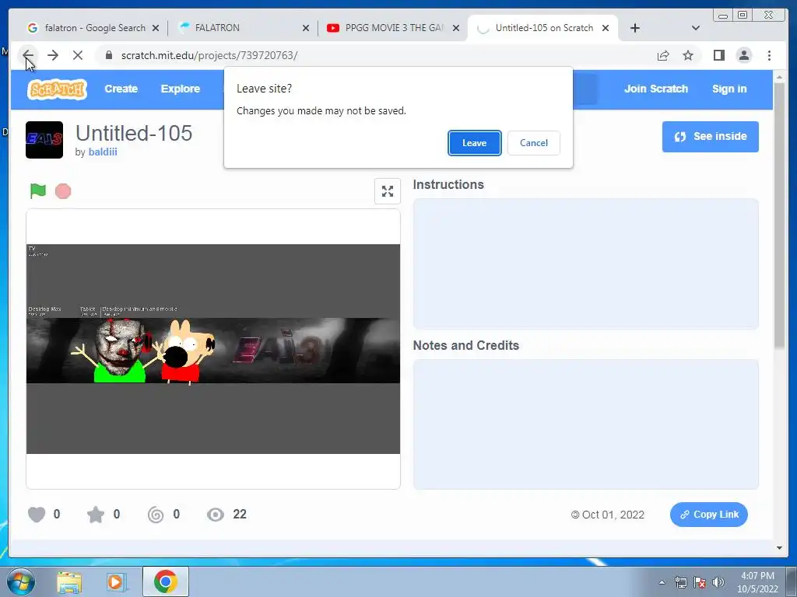Open See inside project editor
Viewport: 797px width, 597px height.
coord(710,137)
